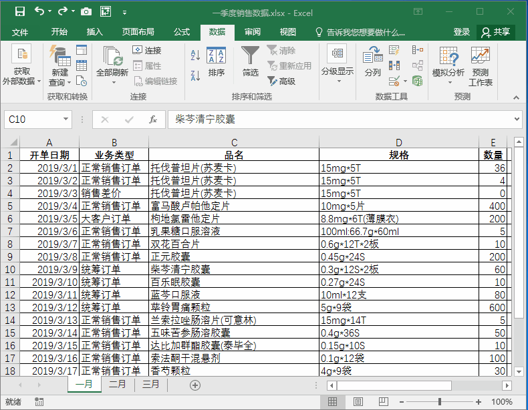Switch to the 开始 ribbon tab
Viewport: 528px width, 410px height.
coord(59,32)
